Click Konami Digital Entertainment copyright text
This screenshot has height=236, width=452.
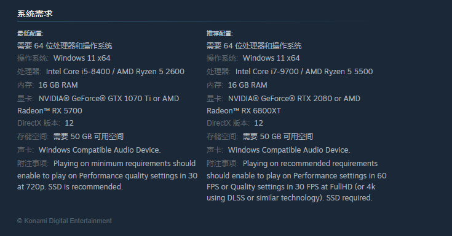click(x=65, y=221)
